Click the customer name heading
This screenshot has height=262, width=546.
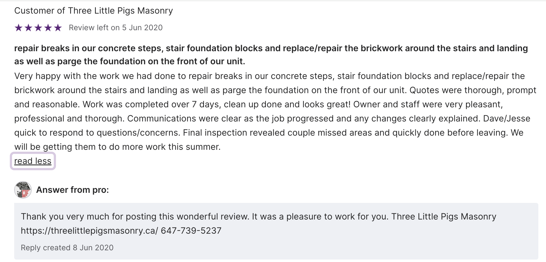click(x=93, y=11)
